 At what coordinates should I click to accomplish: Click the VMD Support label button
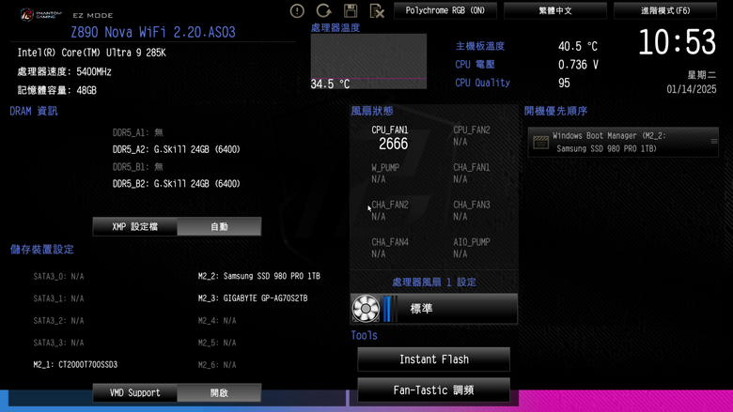coord(135,393)
